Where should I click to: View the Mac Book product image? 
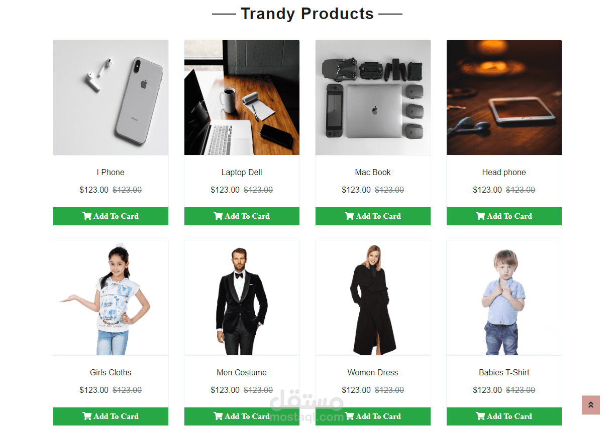[373, 98]
